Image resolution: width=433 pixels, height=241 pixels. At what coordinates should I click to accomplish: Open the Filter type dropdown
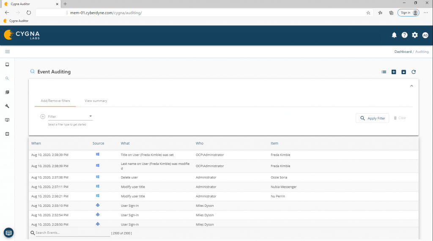pos(70,117)
